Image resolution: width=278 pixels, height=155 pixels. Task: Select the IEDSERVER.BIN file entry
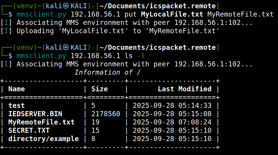coord(35,114)
